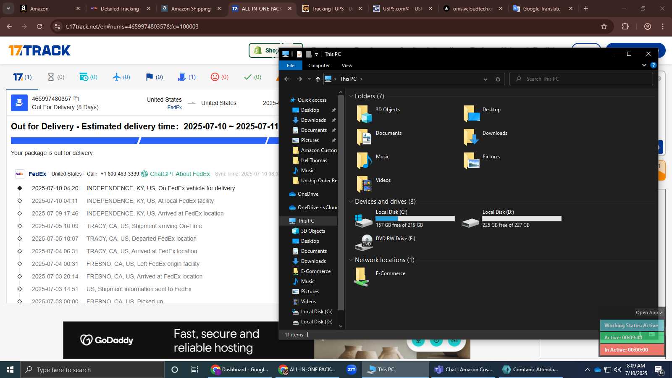Image resolution: width=672 pixels, height=378 pixels.
Task: Expand the File Explorer ribbon
Action: coord(644,65)
